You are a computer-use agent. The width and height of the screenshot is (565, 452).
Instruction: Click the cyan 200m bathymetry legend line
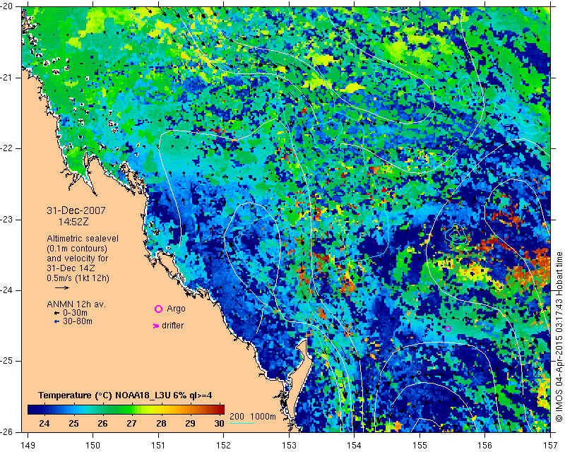click(x=242, y=423)
